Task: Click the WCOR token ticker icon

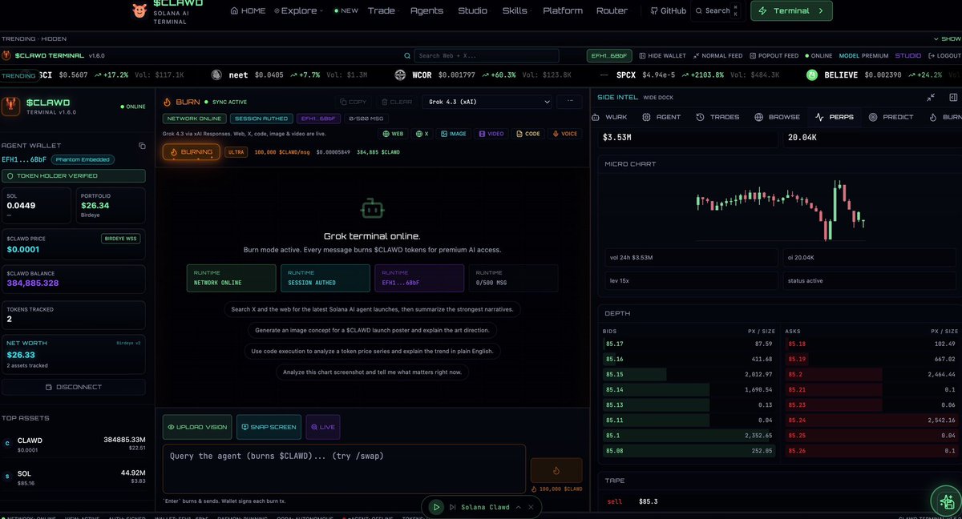Action: (x=400, y=74)
